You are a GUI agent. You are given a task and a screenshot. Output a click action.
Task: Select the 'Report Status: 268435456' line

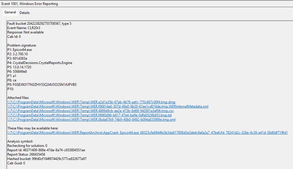tap(26, 154)
